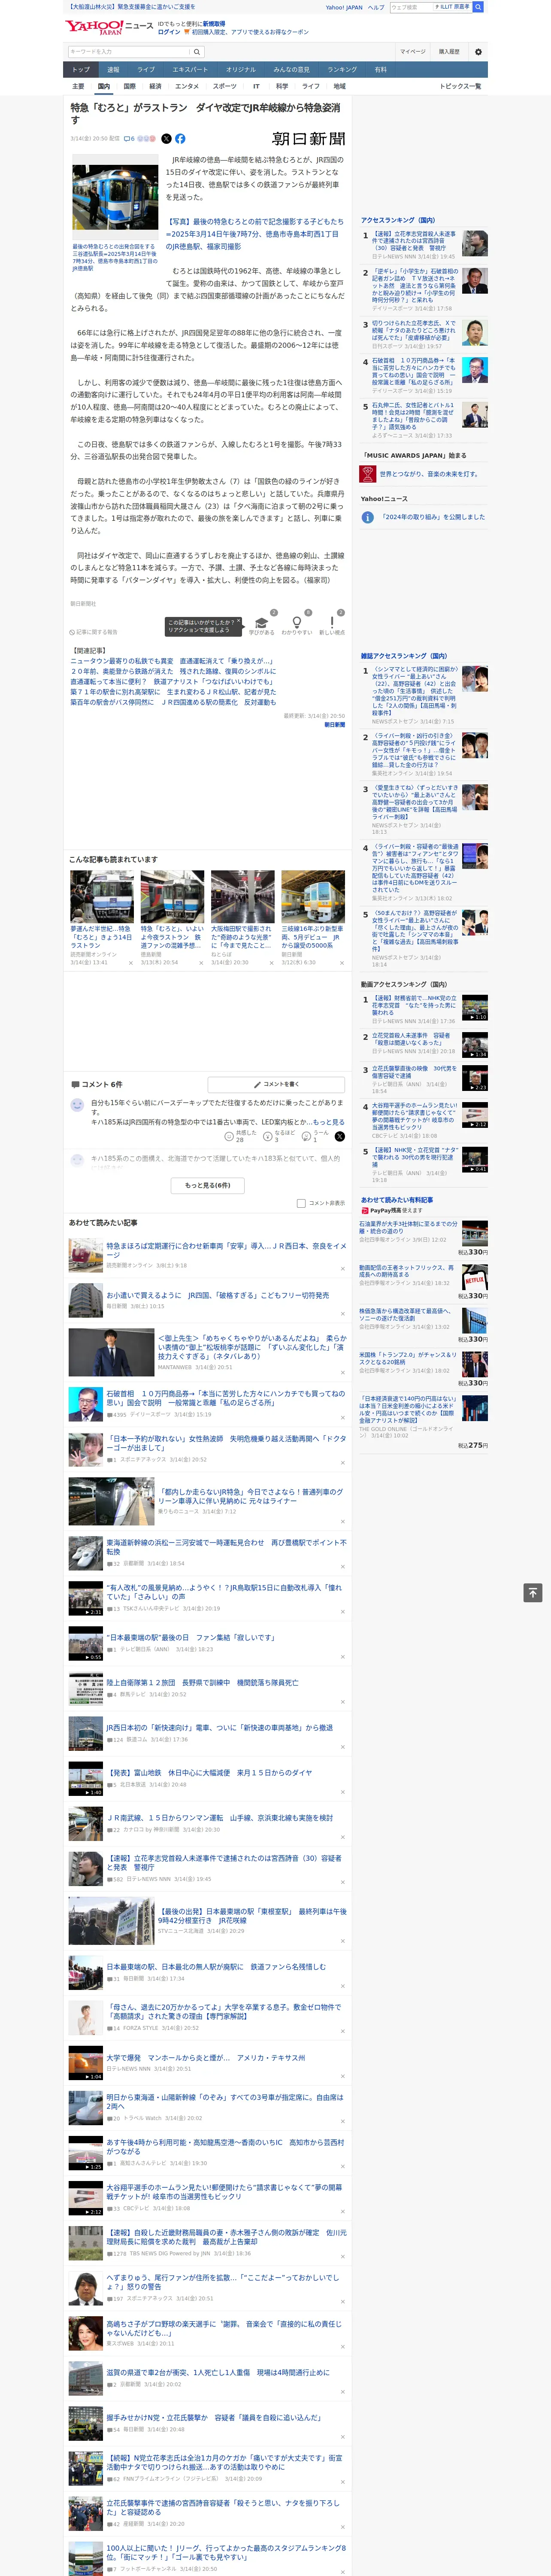Screen dimensions: 551x2576
Task: Click the ログイン link
Action: click(169, 32)
